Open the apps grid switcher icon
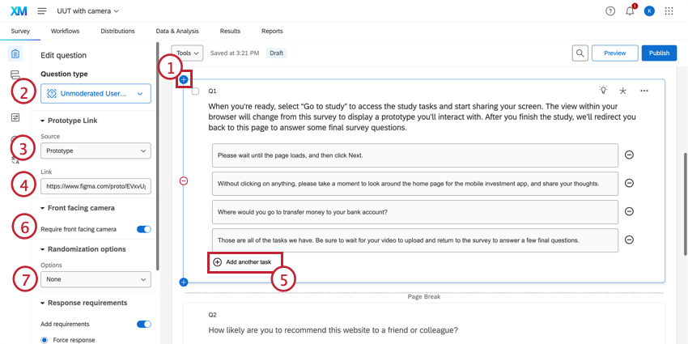Screen dimensions: 688x344 (x=669, y=11)
